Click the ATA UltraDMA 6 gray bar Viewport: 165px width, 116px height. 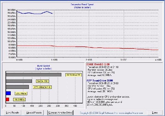point(17,87)
